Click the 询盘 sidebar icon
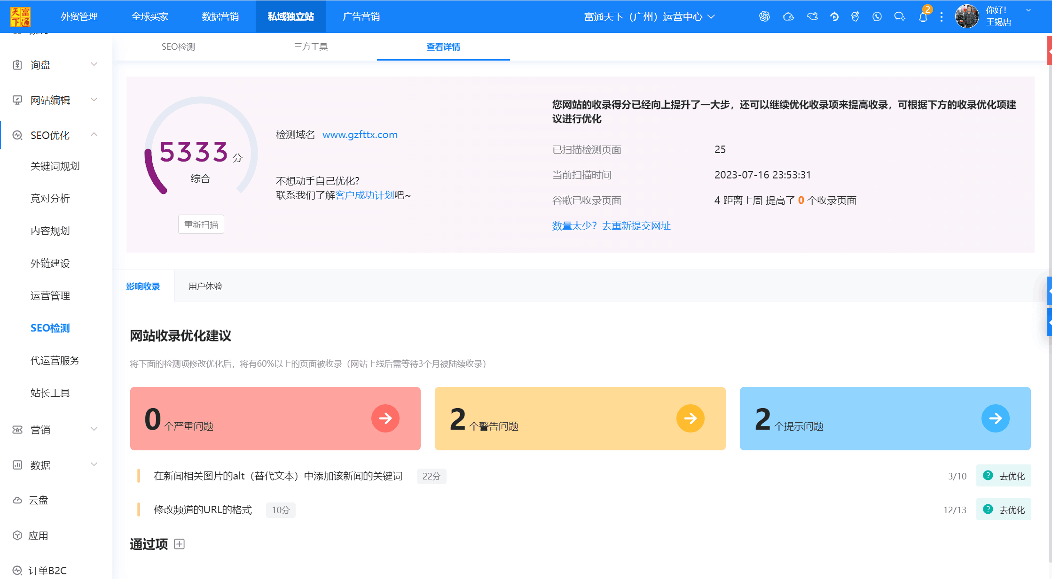This screenshot has width=1052, height=579. point(17,65)
